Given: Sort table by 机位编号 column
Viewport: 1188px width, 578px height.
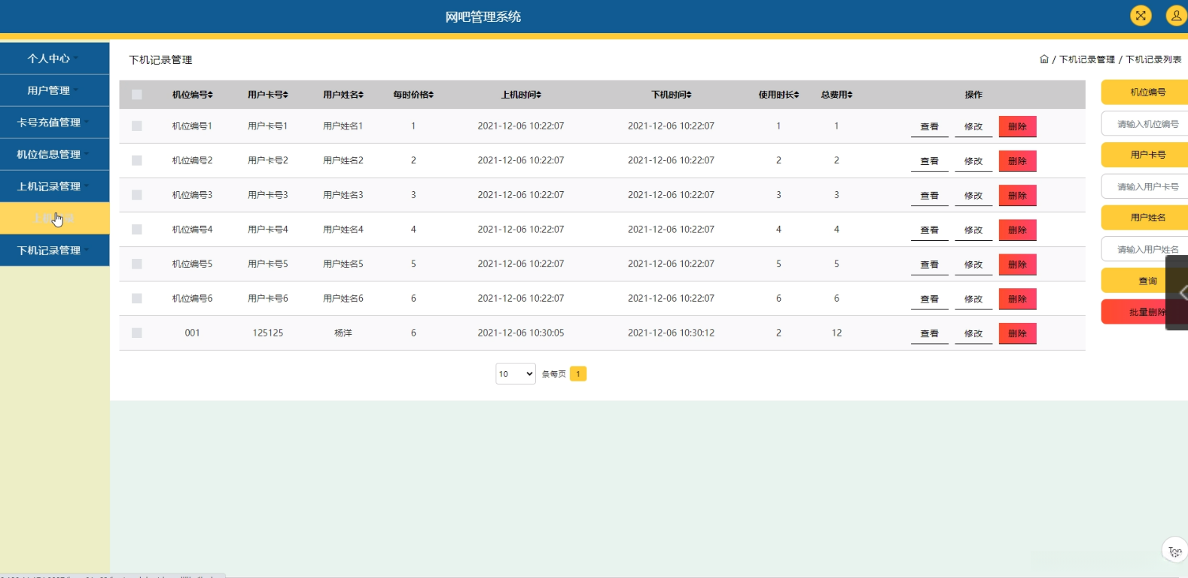Looking at the screenshot, I should tap(193, 95).
